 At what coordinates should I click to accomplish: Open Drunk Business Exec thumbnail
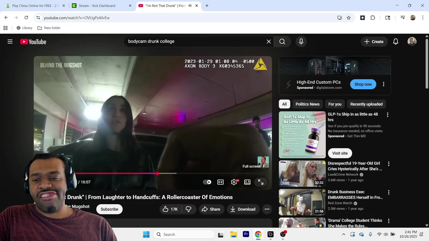[x=302, y=202]
